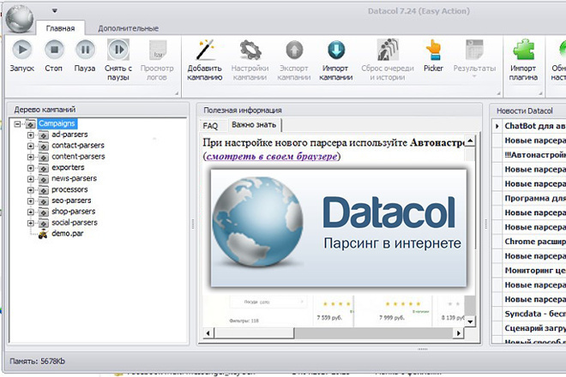566x377 pixels.
Task: Expand the social-parsers folder
Action: (x=31, y=223)
